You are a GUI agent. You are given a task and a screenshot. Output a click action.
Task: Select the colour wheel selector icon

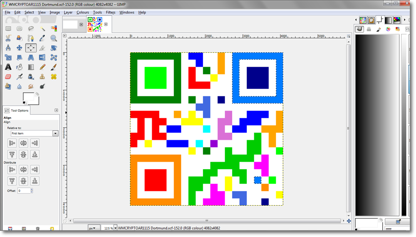388,29
